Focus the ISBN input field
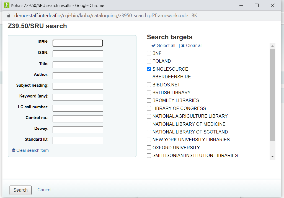Screen dimensions: 284x198 coord(78,43)
